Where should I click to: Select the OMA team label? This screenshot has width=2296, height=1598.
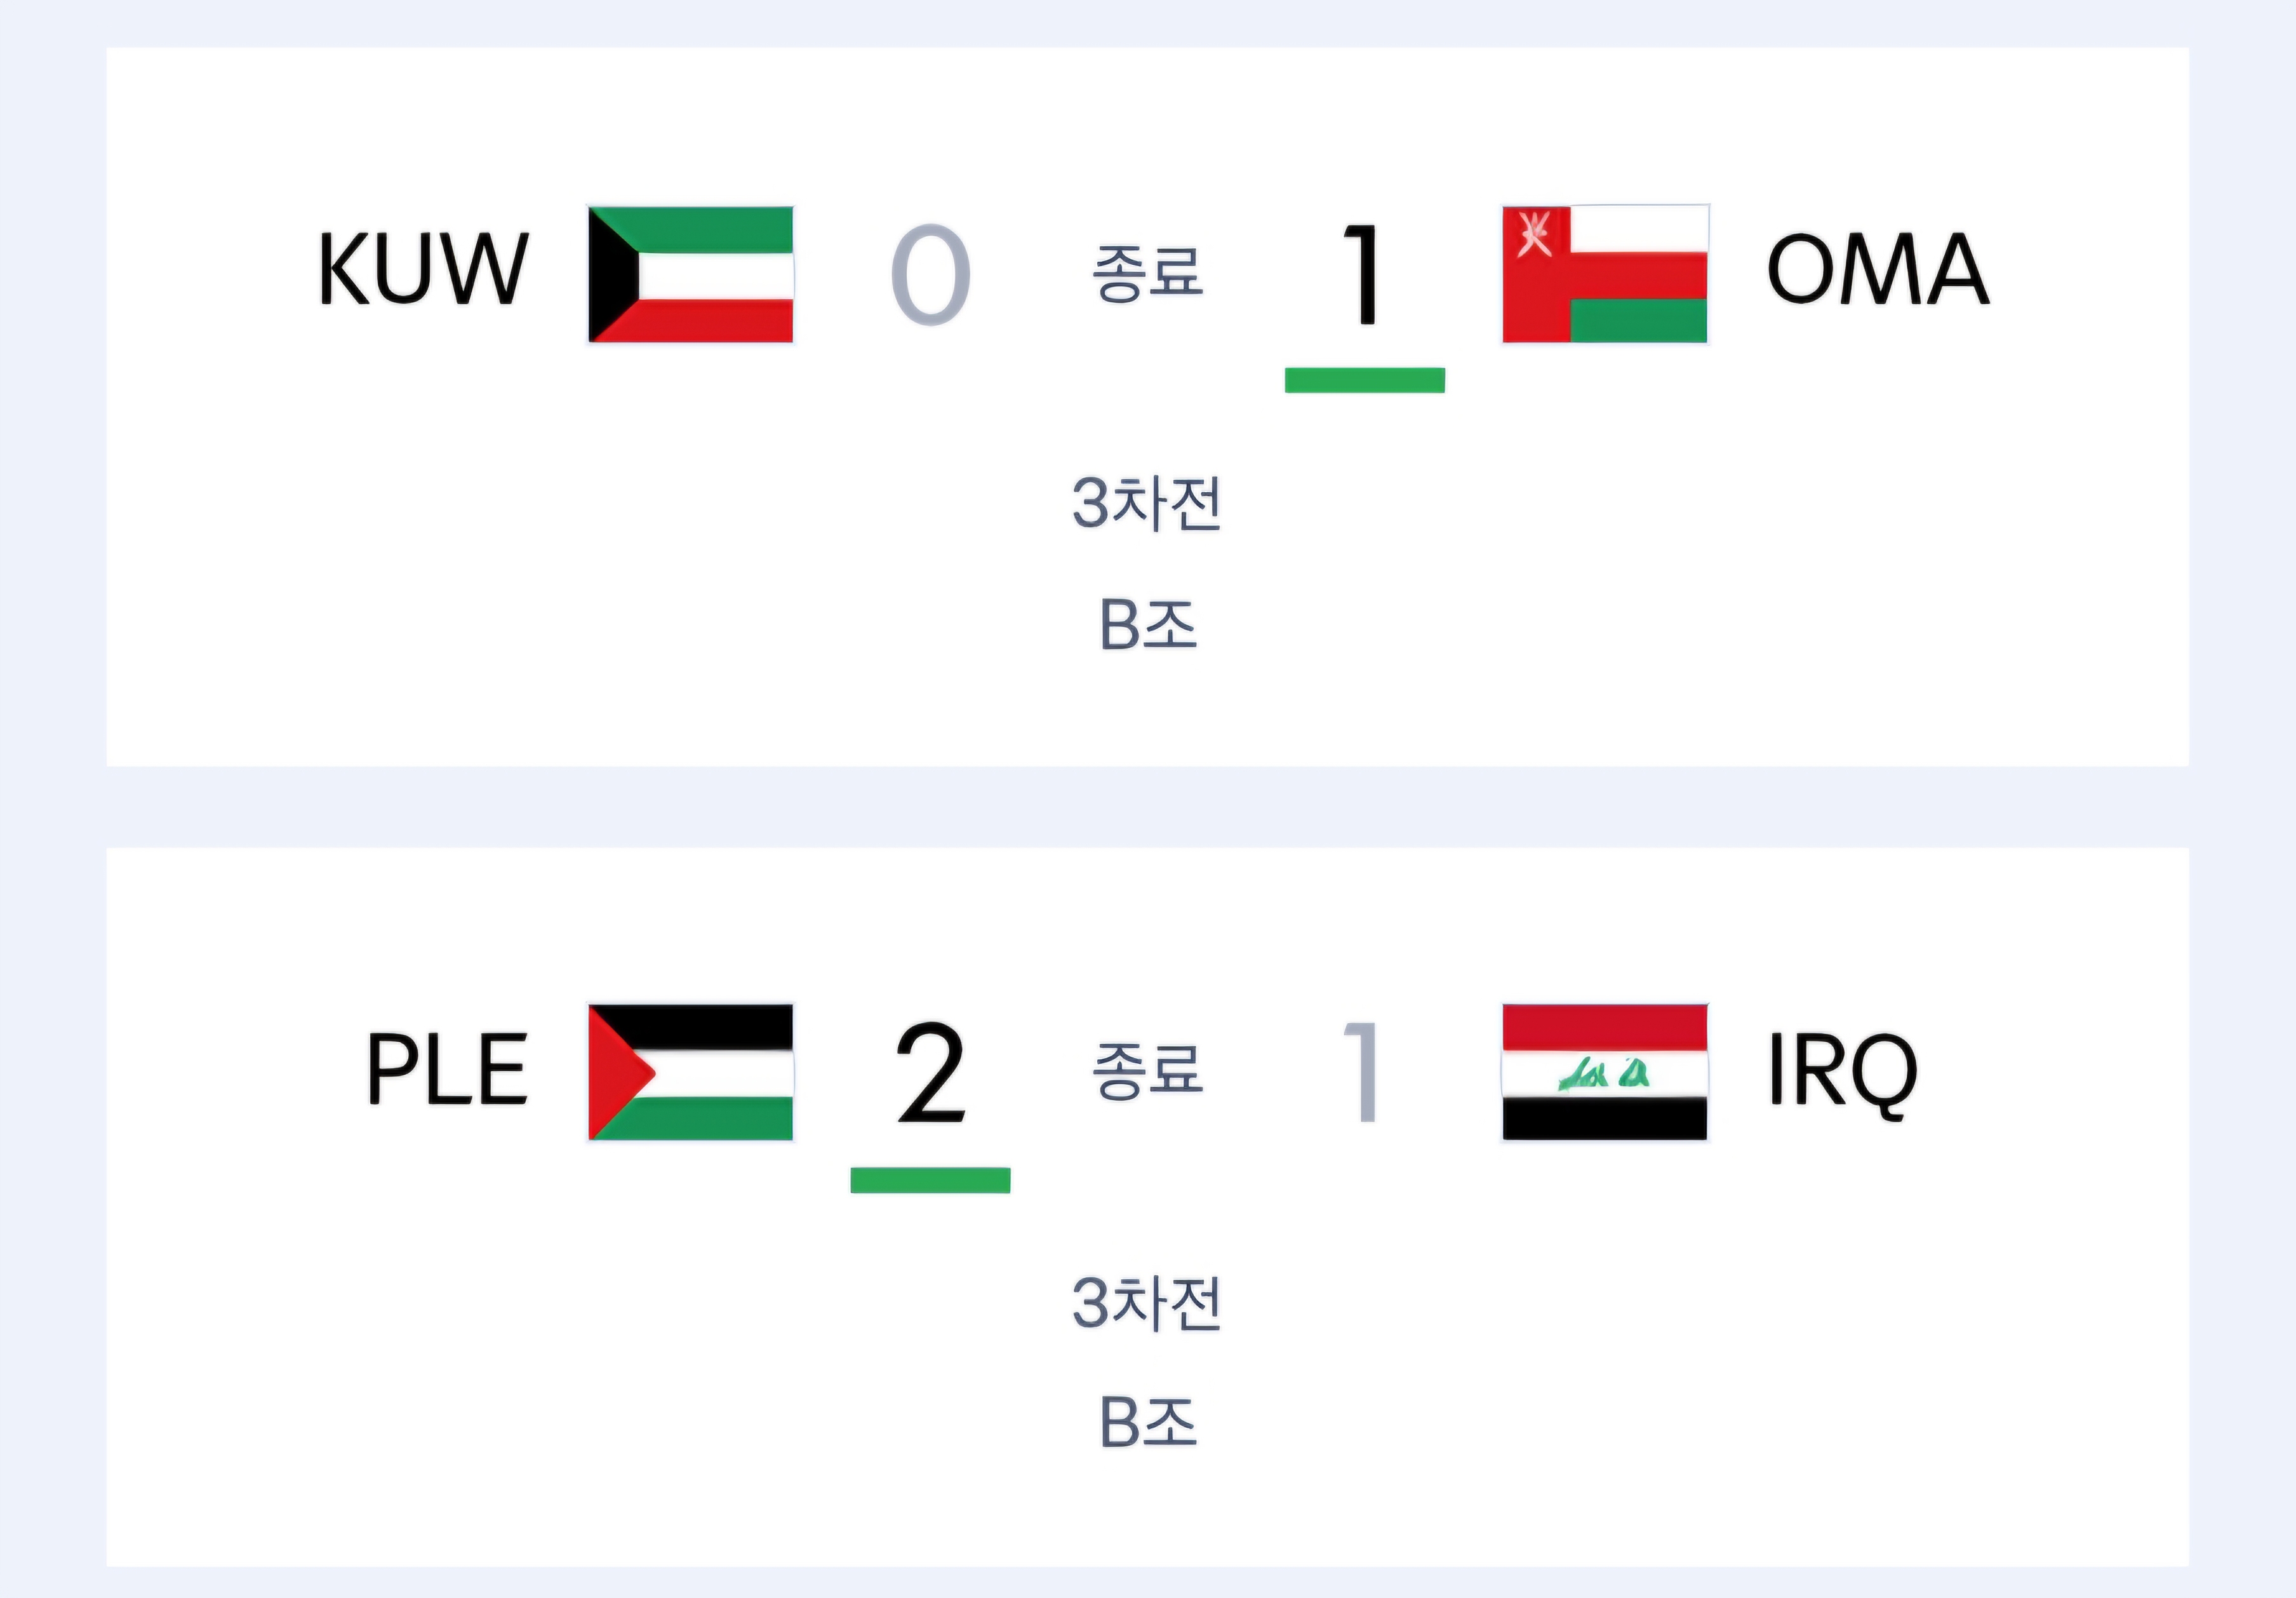click(1878, 268)
